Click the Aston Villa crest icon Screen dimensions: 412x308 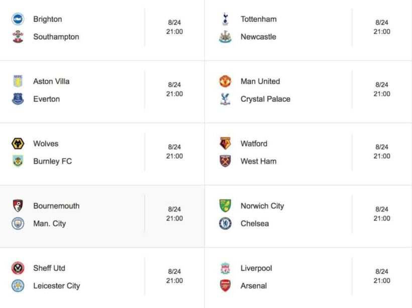pos(18,81)
